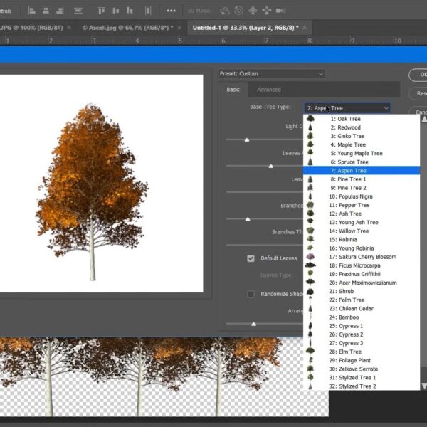The height and width of the screenshot is (427, 427).
Task: Click the Light Direction slider handle
Action: click(247, 139)
